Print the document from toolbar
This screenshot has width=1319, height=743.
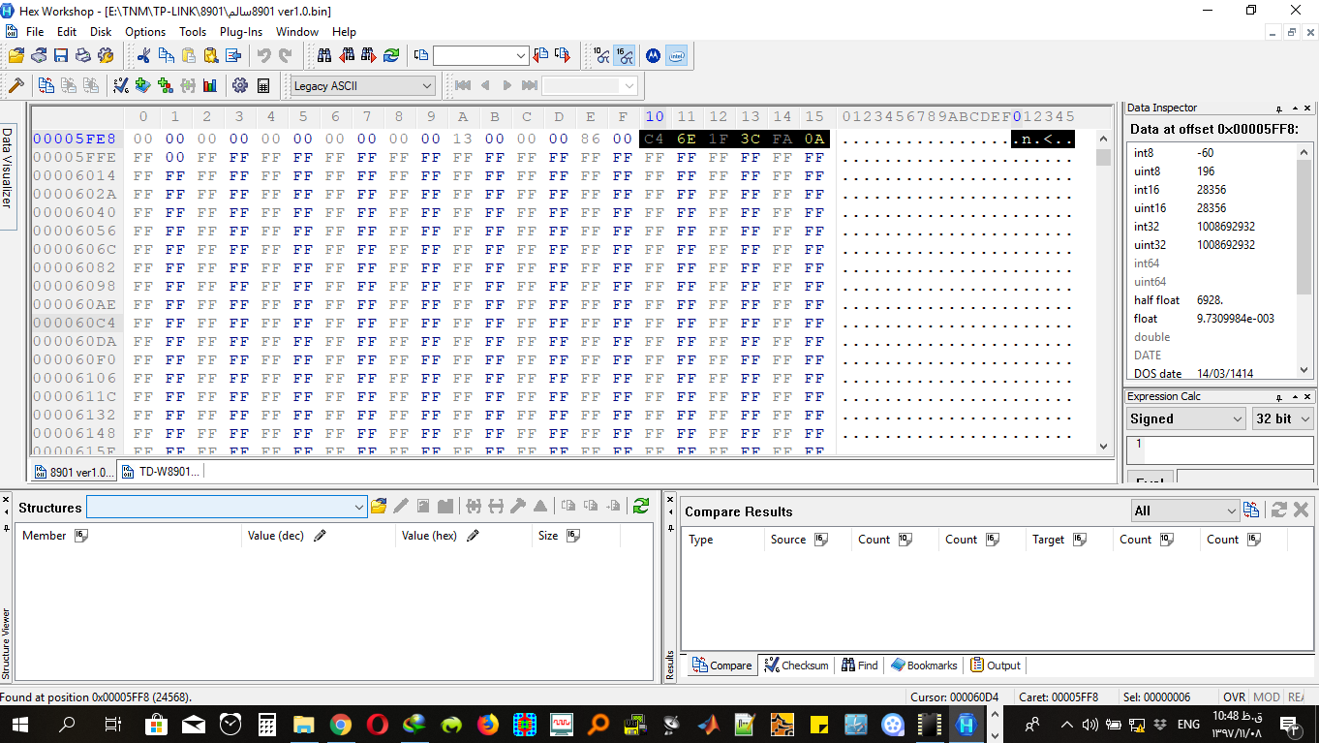83,55
